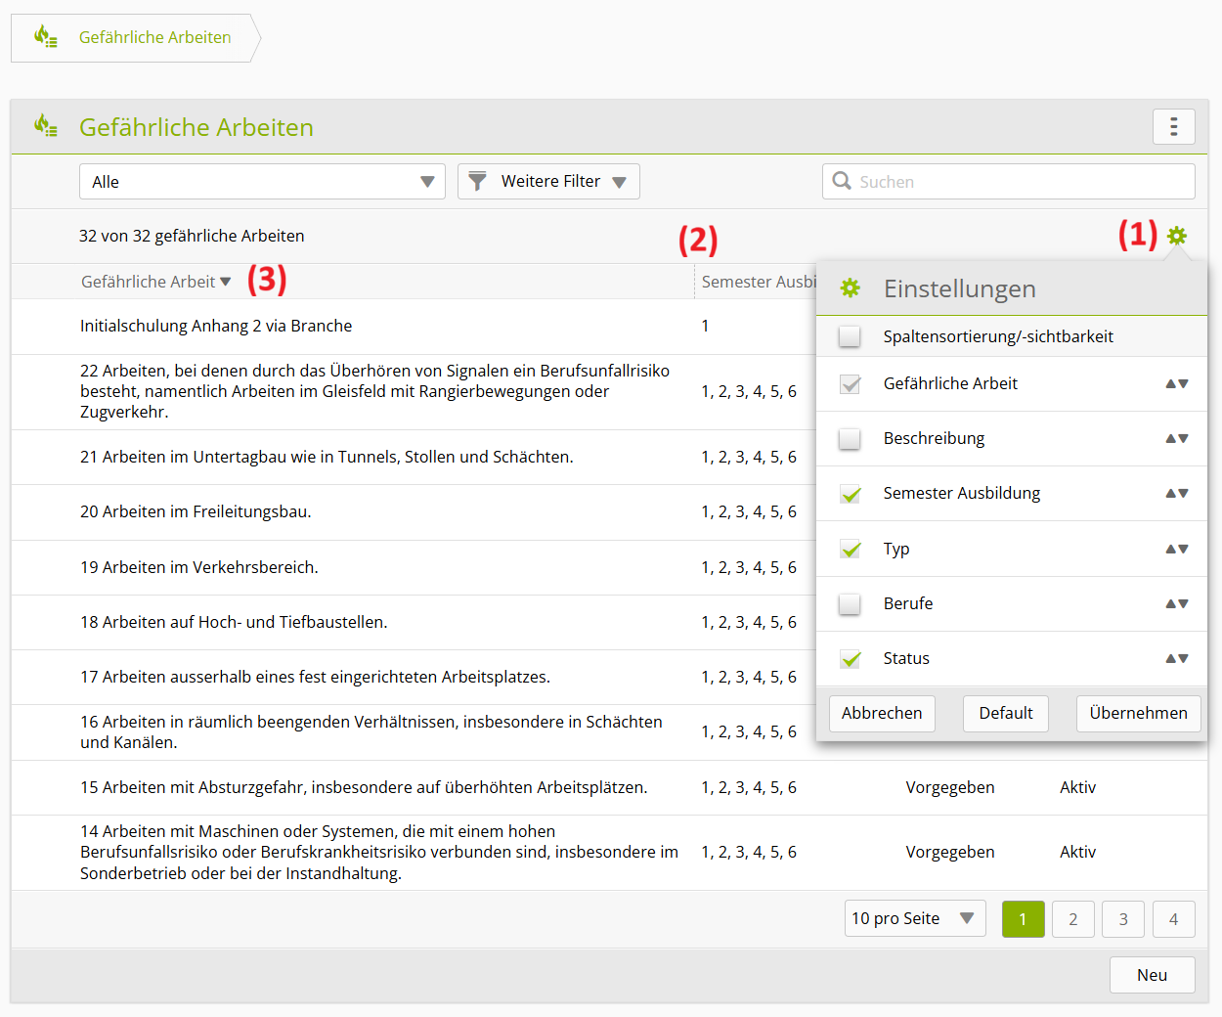Go to page 2 of results
Viewport: 1222px width, 1017px height.
(x=1072, y=919)
